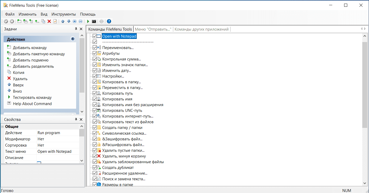Click the Добавить пакетную команду link

(x=39, y=54)
